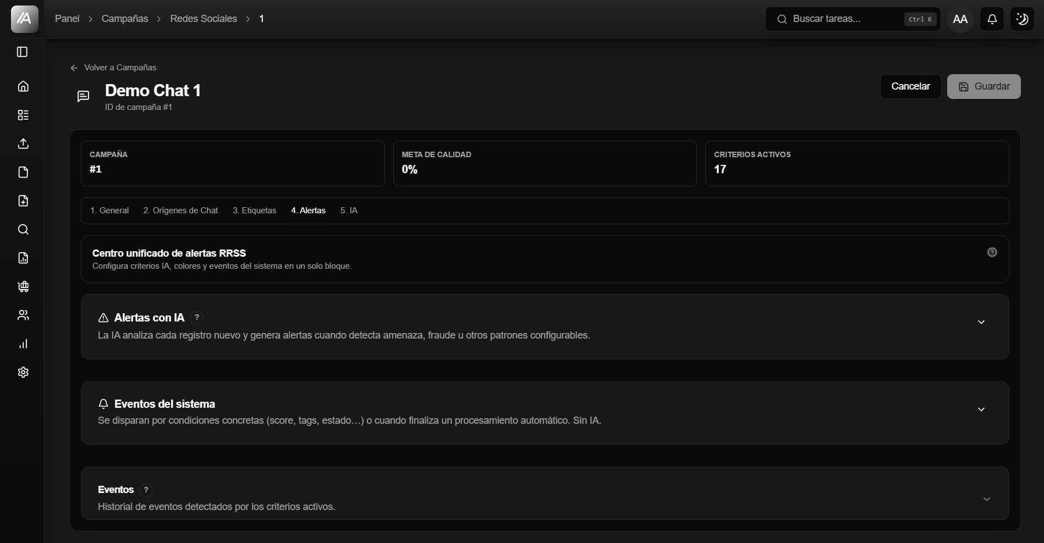This screenshot has height=543, width=1044.
Task: Open the report file chart sidebar icon
Action: 23,258
